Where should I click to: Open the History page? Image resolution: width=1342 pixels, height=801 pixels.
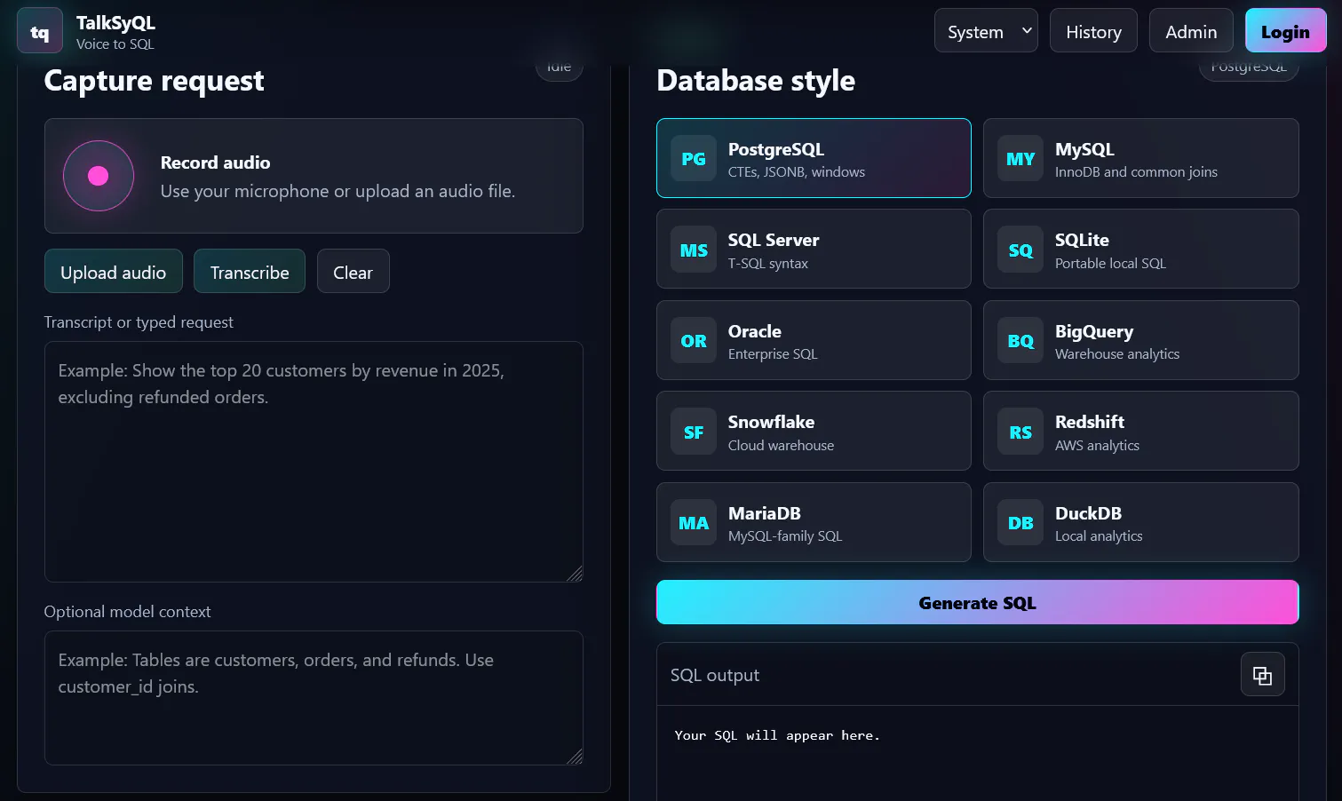[1093, 31]
